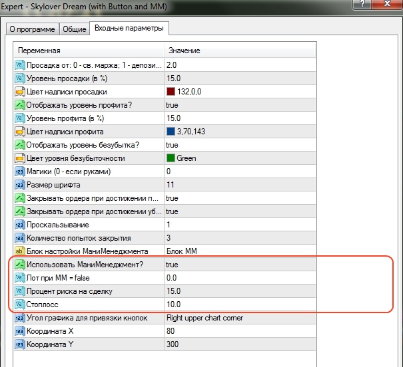Edit the 'Размер шрифта' value 11
Image resolution: width=403 pixels, height=367 pixels.
tap(171, 185)
